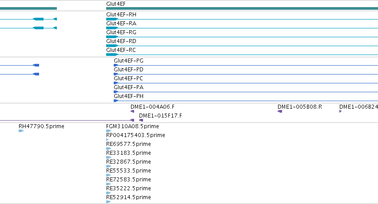The height and width of the screenshot is (204, 378).
Task: Select RE69577.5prime EST label
Action: pyautogui.click(x=128, y=144)
